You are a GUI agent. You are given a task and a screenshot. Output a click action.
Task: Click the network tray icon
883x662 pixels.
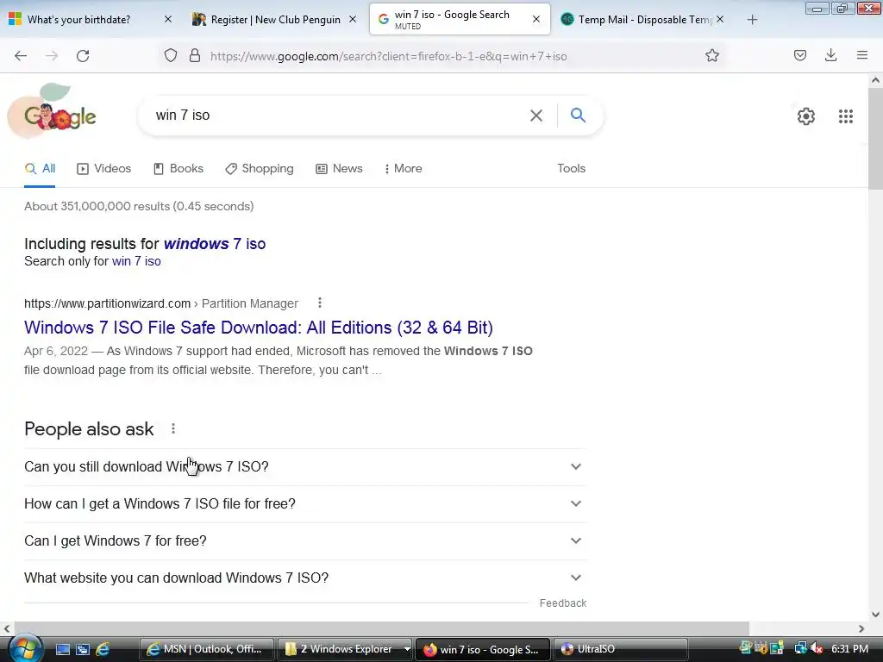[799, 648]
